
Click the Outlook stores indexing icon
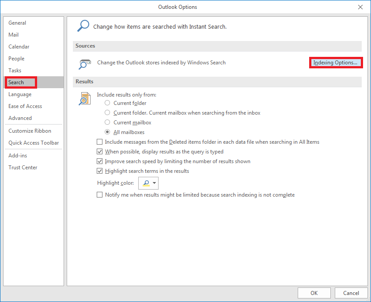pos(85,64)
